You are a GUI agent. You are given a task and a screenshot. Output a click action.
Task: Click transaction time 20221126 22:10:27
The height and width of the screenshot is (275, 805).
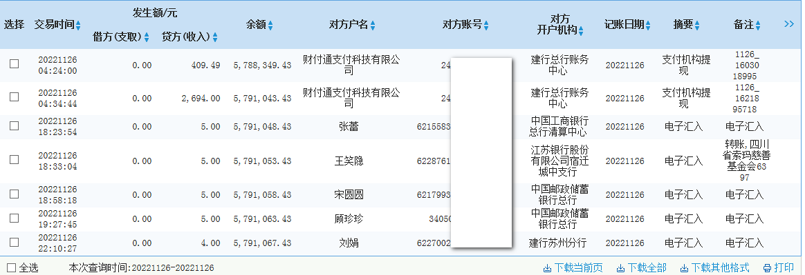57,243
